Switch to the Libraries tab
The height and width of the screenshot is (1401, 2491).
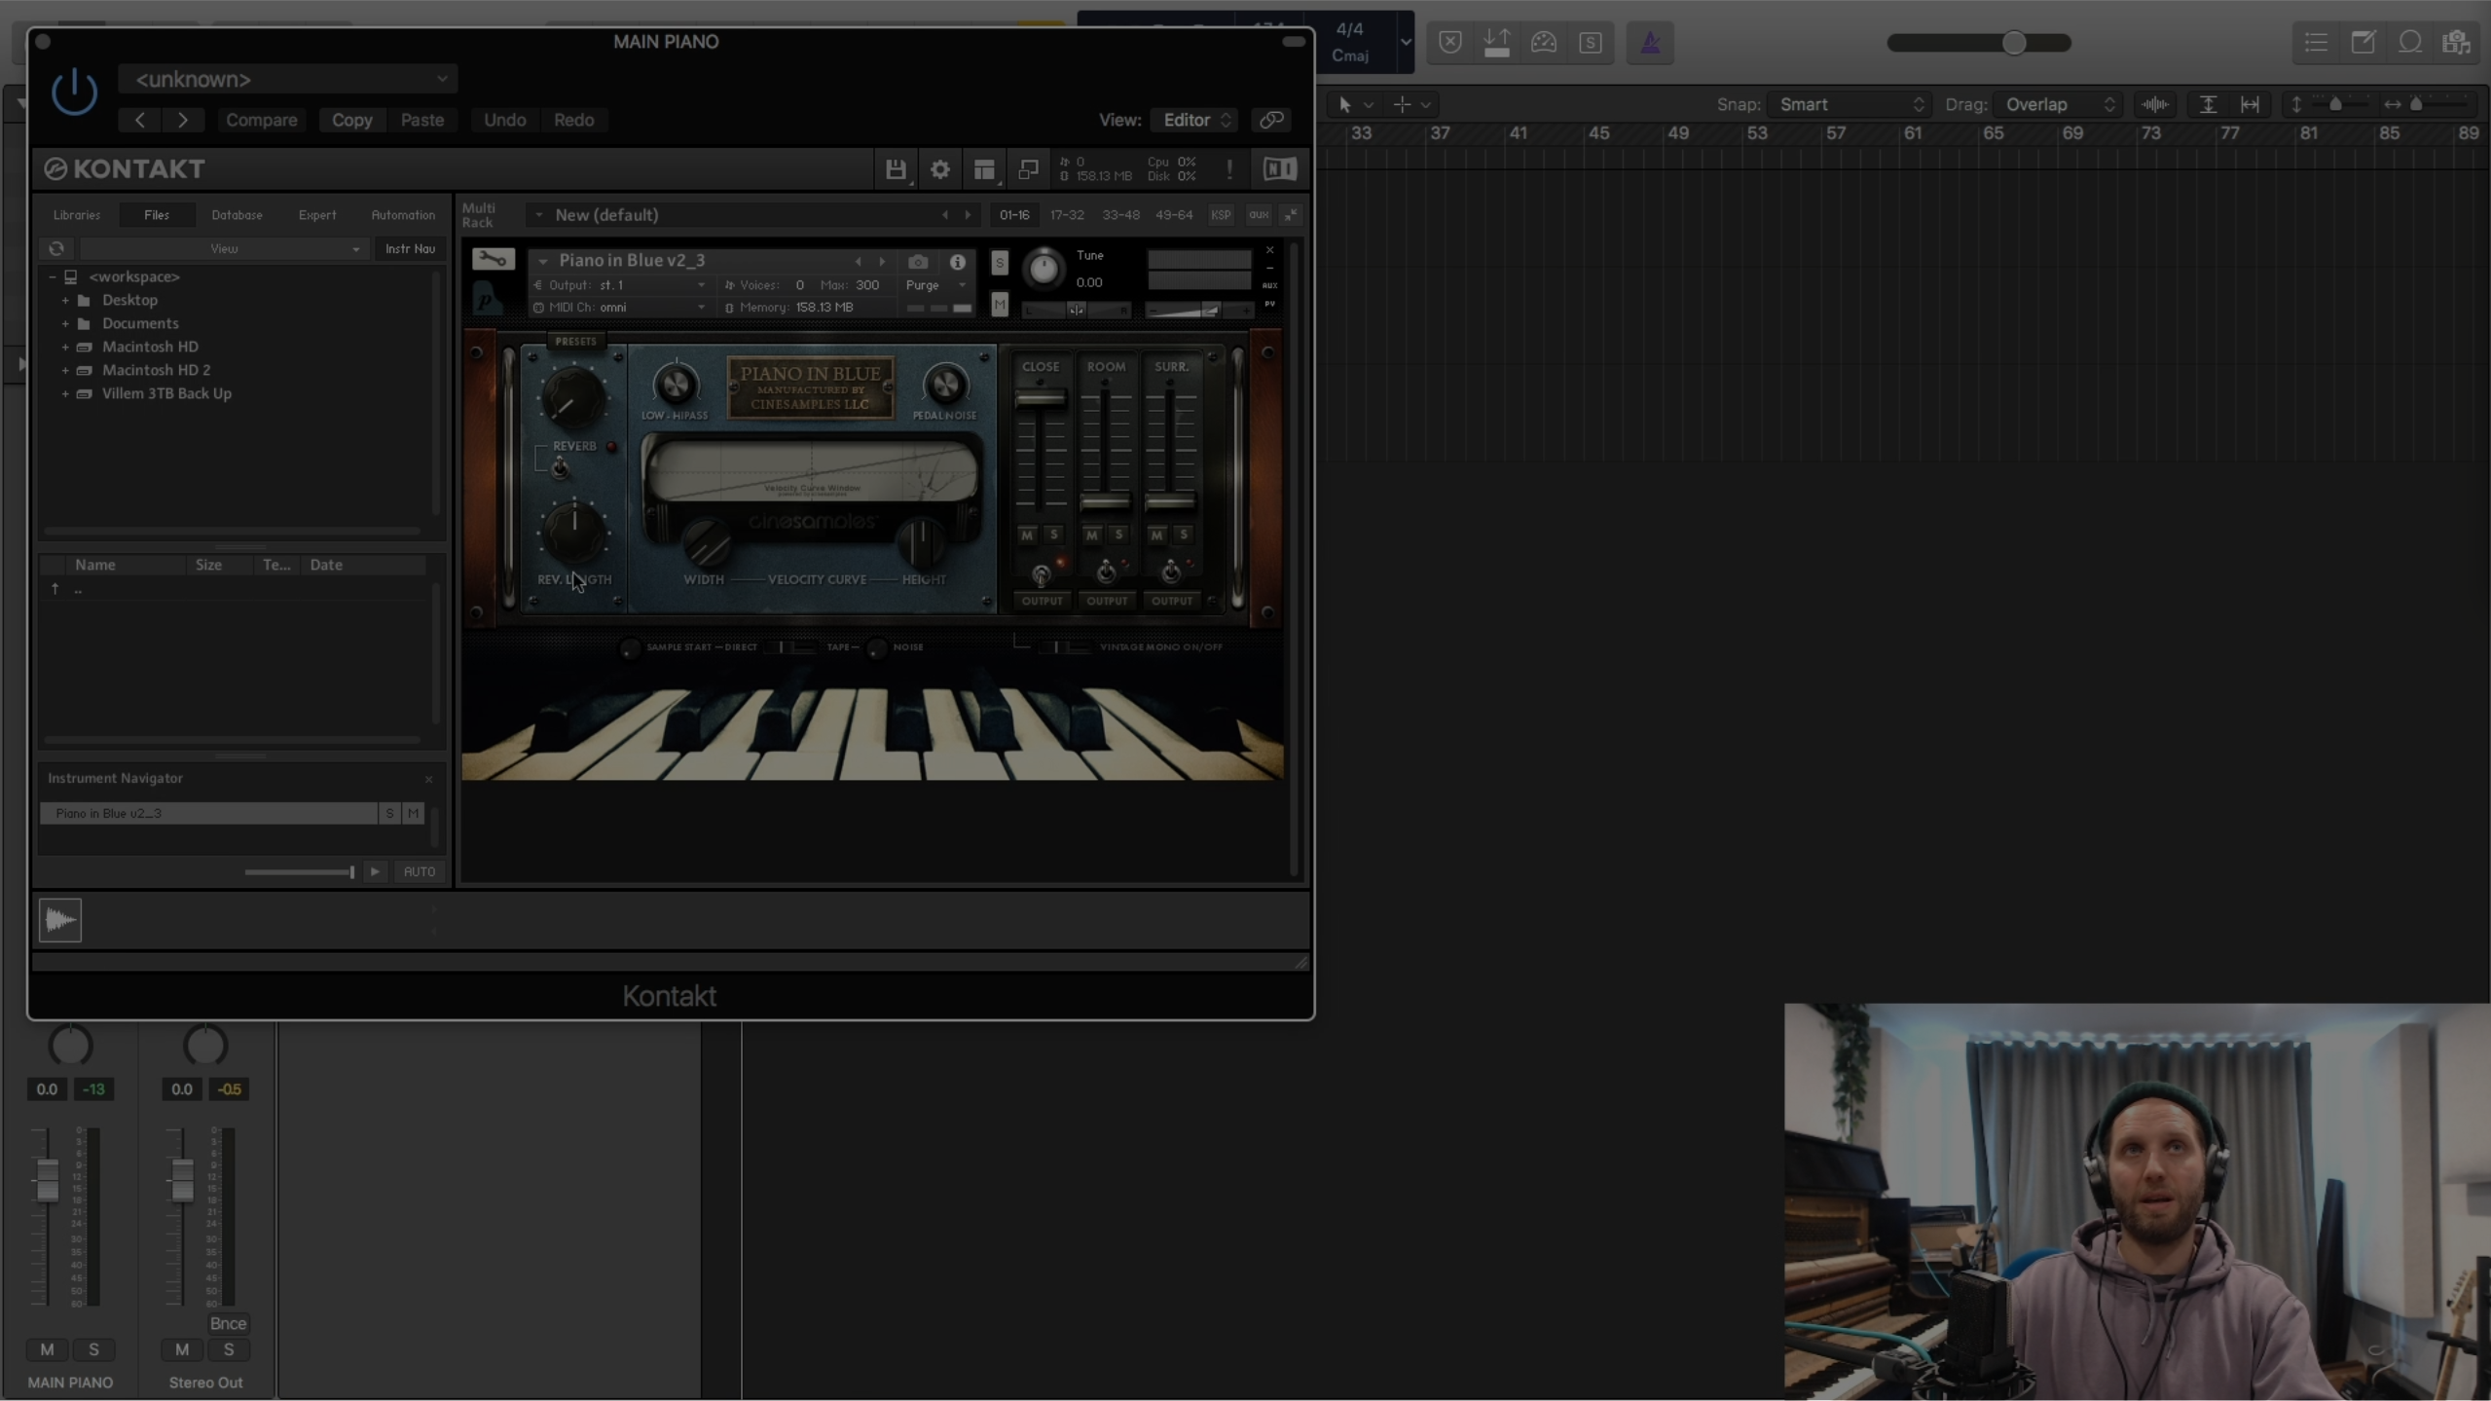(x=77, y=215)
